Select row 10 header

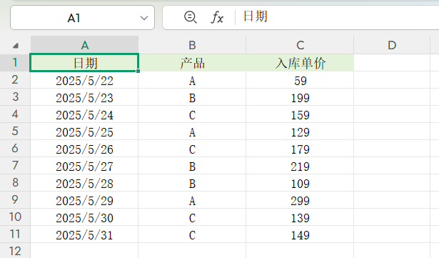pyautogui.click(x=15, y=217)
